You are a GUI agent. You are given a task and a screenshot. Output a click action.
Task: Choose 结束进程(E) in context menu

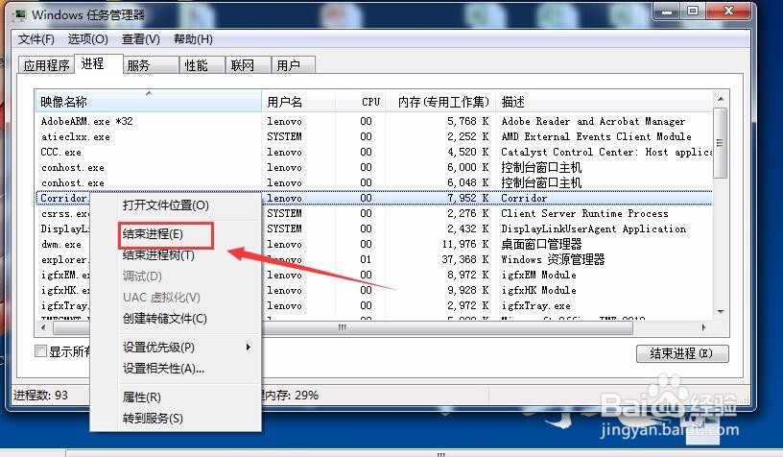(x=153, y=234)
